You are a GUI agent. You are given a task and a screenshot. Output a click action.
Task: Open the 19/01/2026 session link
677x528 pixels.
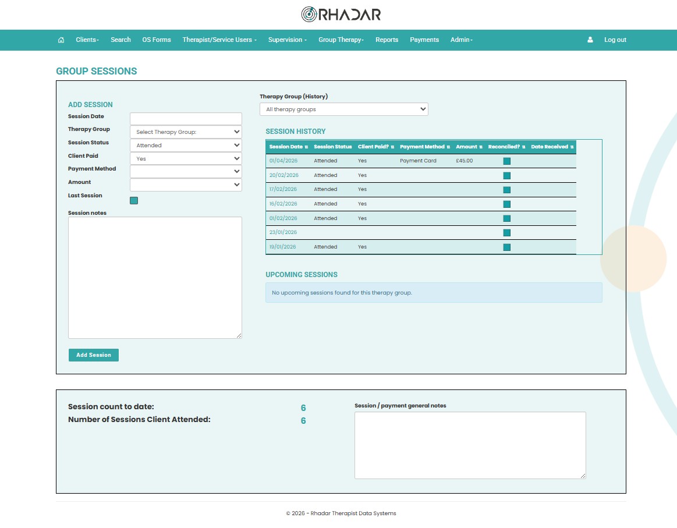tap(282, 247)
